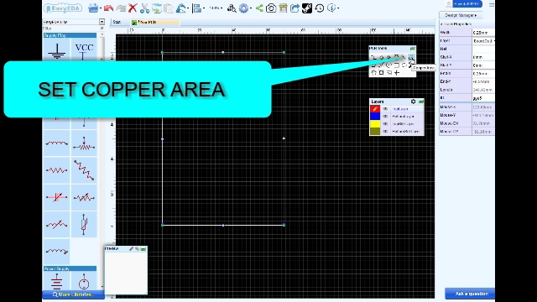This screenshot has height=302, width=537.
Task: Toggle visibility of the TopLayer
Action: tap(385, 109)
